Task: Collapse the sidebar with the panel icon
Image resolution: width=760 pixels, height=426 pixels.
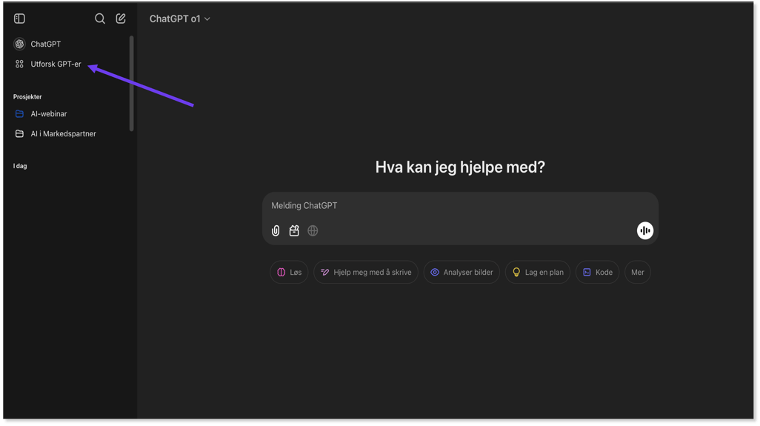Action: 19,19
